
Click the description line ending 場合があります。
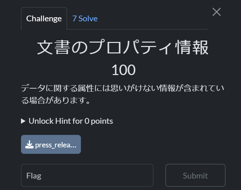click(56, 100)
